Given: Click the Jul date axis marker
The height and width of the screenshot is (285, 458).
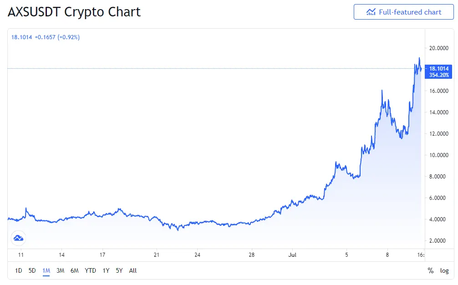Looking at the screenshot, I should (292, 255).
